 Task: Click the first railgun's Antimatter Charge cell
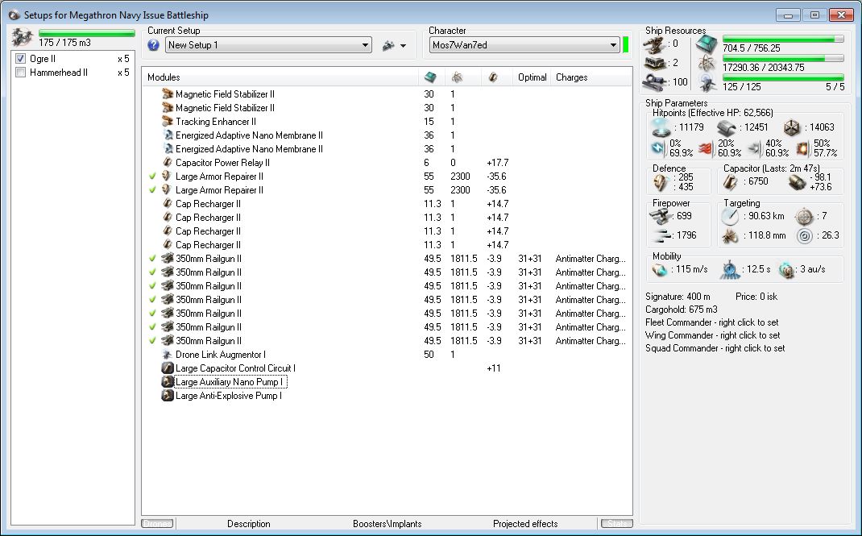(591, 259)
